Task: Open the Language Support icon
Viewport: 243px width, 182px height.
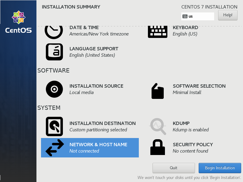Action: pos(54,52)
